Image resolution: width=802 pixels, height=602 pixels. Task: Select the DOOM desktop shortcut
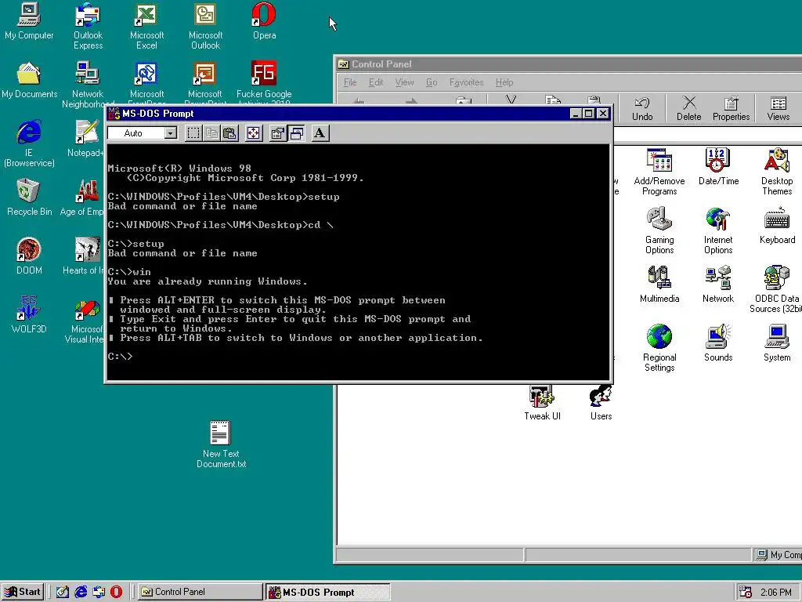point(29,256)
